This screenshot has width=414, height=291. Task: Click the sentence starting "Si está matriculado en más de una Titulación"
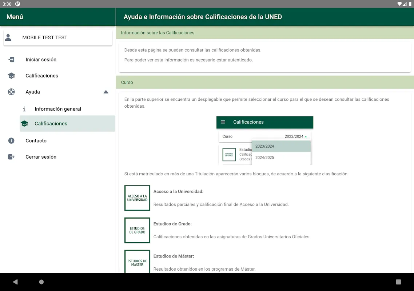(236, 174)
